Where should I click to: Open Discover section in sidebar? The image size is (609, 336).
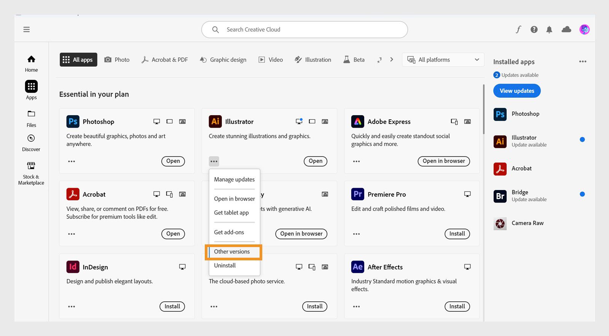[31, 143]
